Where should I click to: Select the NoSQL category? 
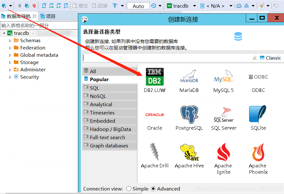pos(110,96)
